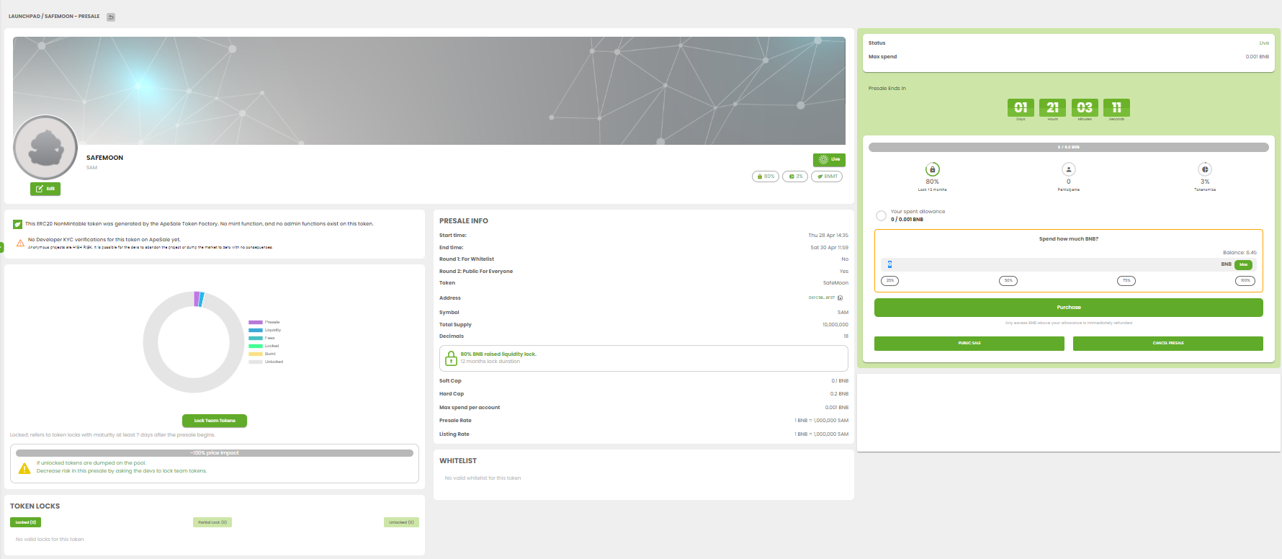Viewport: 1282px width, 559px height.
Task: Click the SAFEMOON token title
Action: click(x=104, y=158)
